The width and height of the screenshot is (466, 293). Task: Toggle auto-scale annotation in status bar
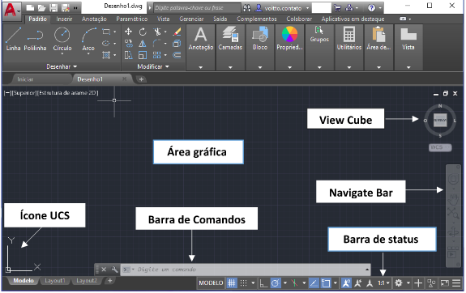point(358,283)
